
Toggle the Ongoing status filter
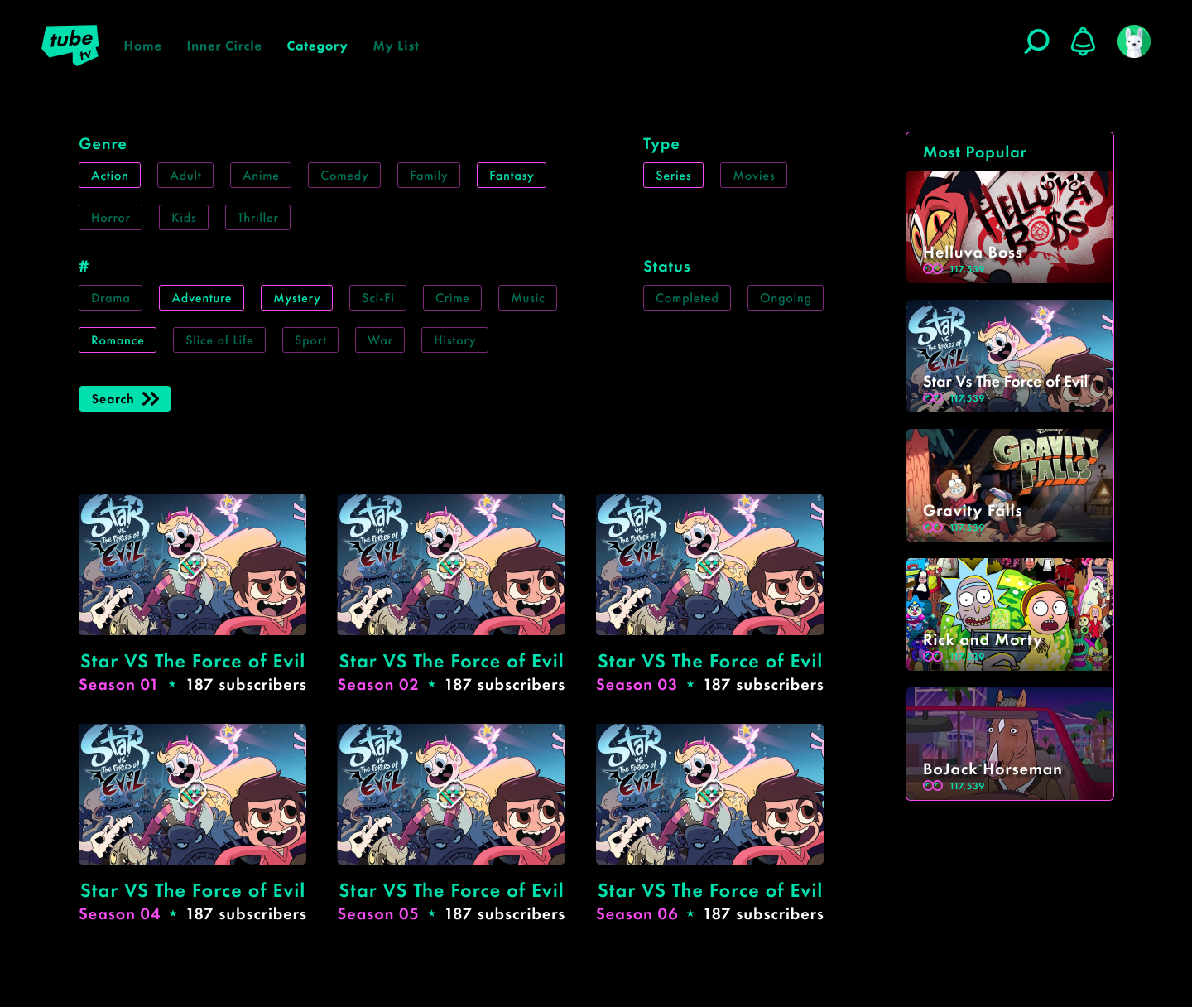pos(785,298)
